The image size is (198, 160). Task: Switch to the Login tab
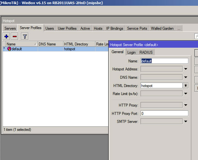(x=132, y=52)
